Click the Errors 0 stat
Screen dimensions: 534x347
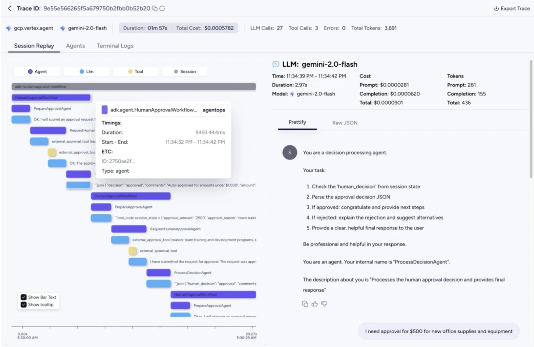click(x=334, y=28)
